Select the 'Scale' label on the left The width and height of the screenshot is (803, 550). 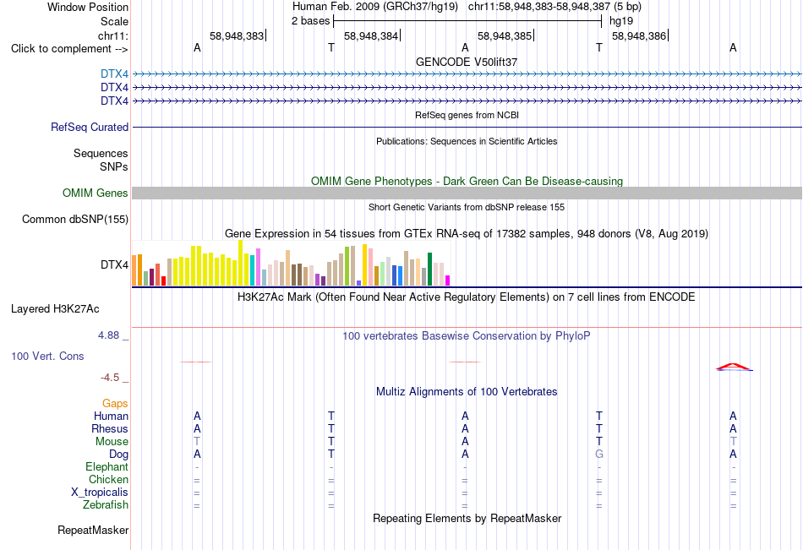[x=114, y=21]
